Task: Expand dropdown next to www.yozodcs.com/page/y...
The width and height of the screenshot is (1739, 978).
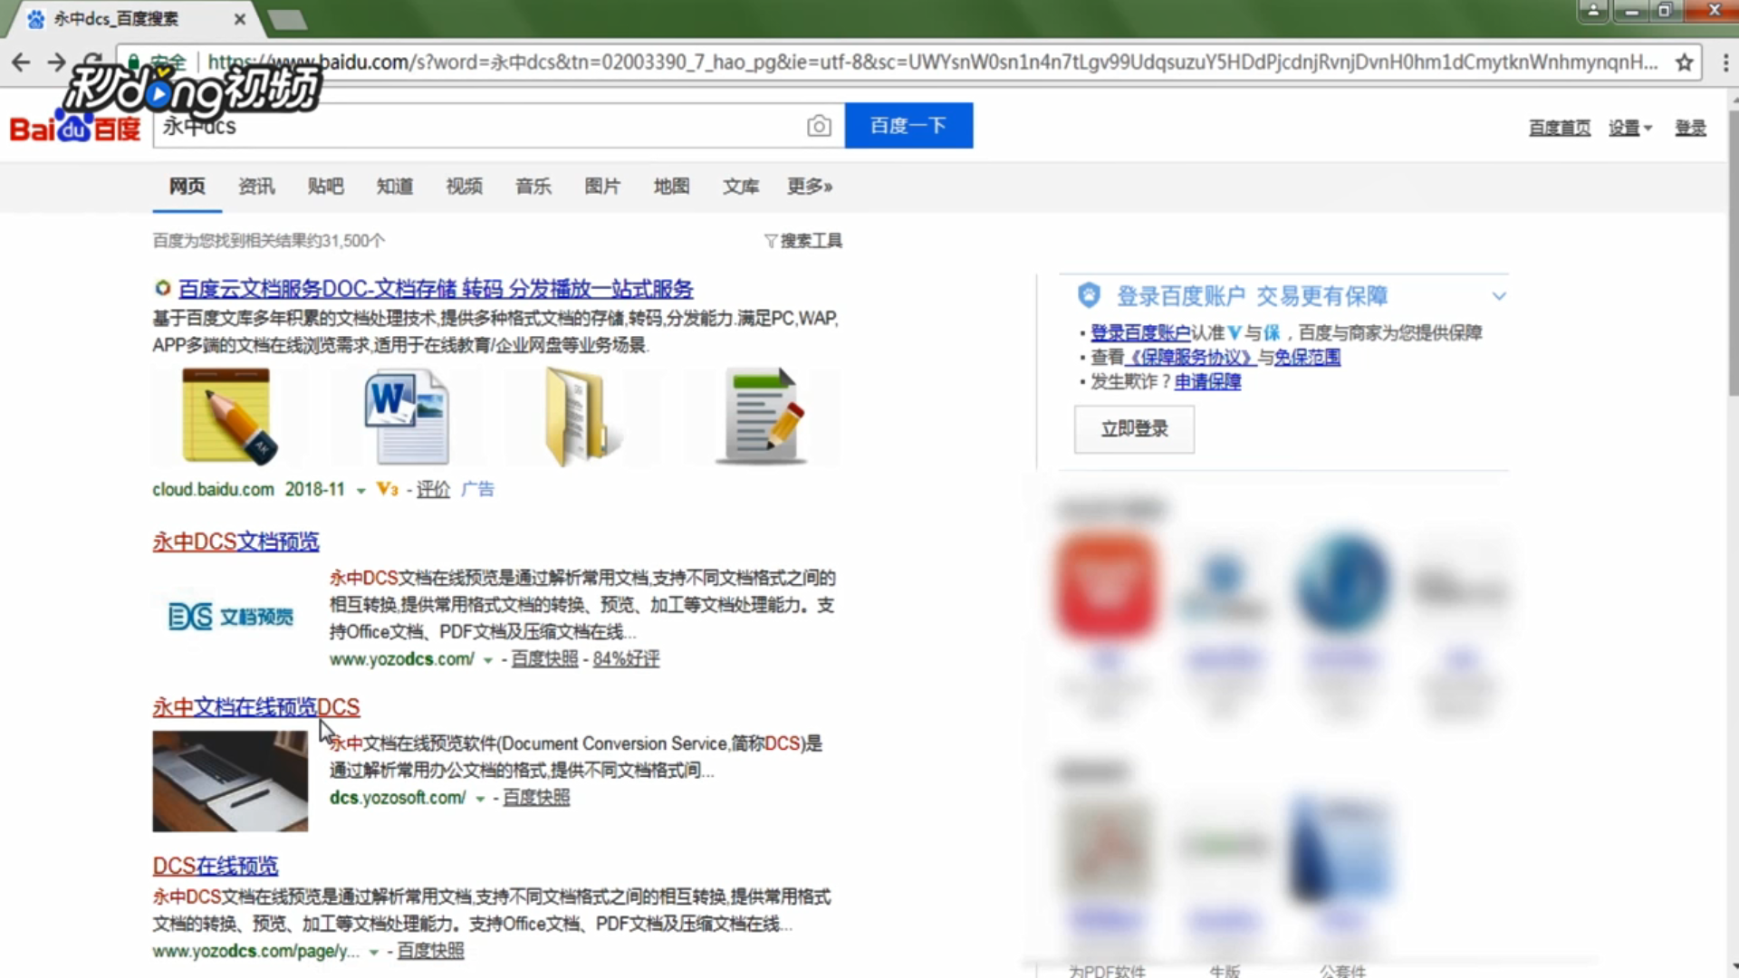Action: pos(373,953)
